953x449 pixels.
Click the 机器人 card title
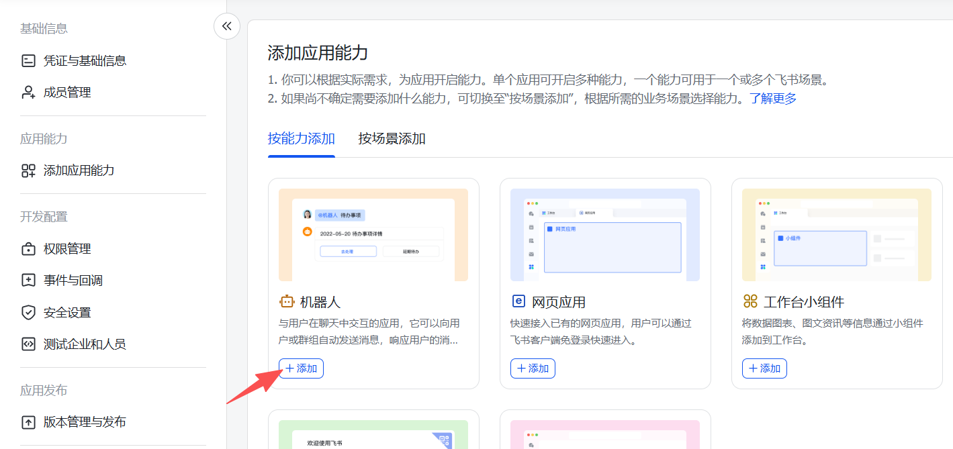(320, 302)
